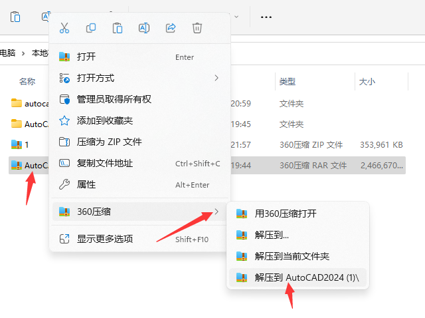Select 用360压缩打开 in submenu
The height and width of the screenshot is (318, 425).
click(x=297, y=214)
